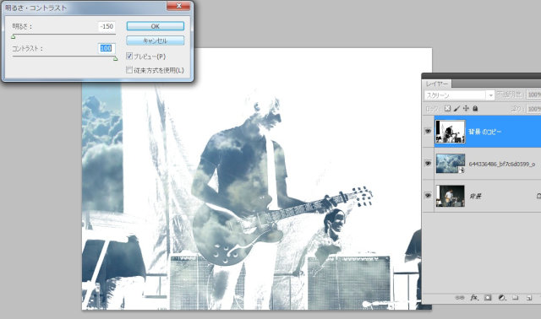Open the スクリーン blend mode dropdown
This screenshot has width=541, height=319.
click(x=459, y=95)
